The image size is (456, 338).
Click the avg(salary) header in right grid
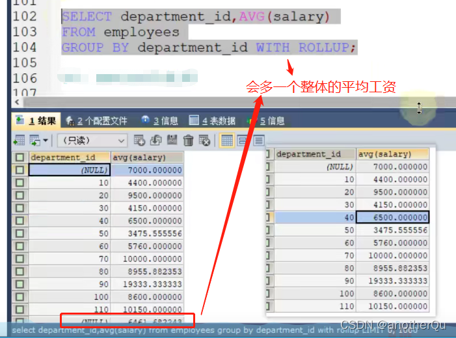[393, 154]
